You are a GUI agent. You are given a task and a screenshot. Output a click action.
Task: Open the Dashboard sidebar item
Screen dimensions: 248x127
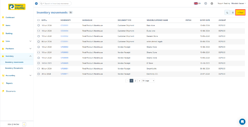[x=10, y=18]
